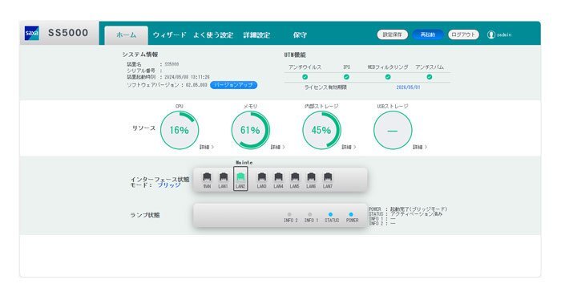Open the ホーム tab
Viewport: 561px width, 304px height.
click(126, 35)
